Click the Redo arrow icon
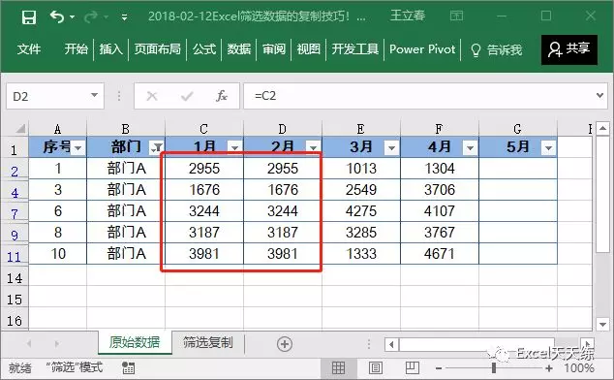Screen dimensions: 614x380 [90, 16]
